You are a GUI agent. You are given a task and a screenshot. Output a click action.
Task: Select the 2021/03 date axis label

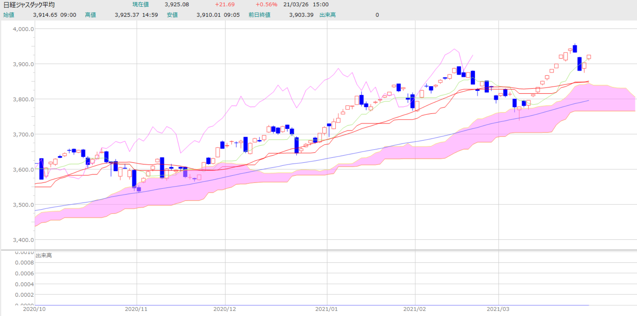click(x=498, y=309)
